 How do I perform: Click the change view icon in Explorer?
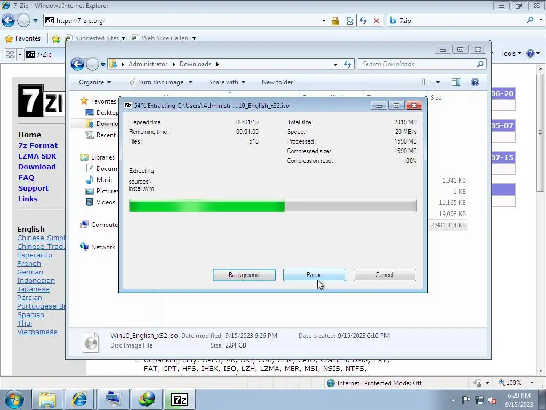(x=427, y=82)
